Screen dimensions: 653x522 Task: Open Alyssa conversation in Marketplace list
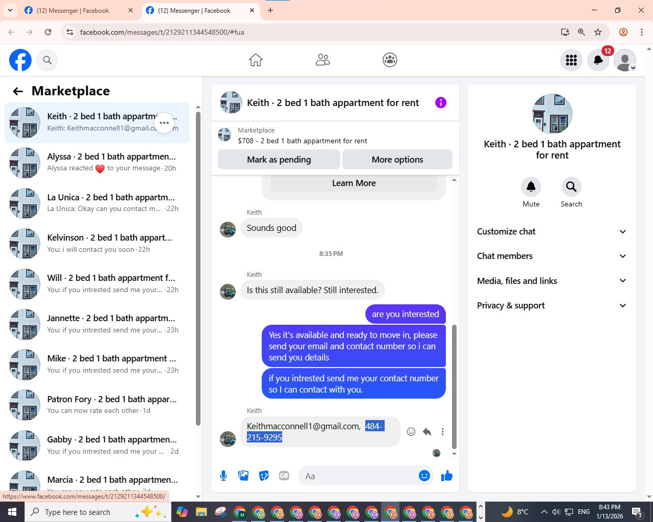pos(97,163)
